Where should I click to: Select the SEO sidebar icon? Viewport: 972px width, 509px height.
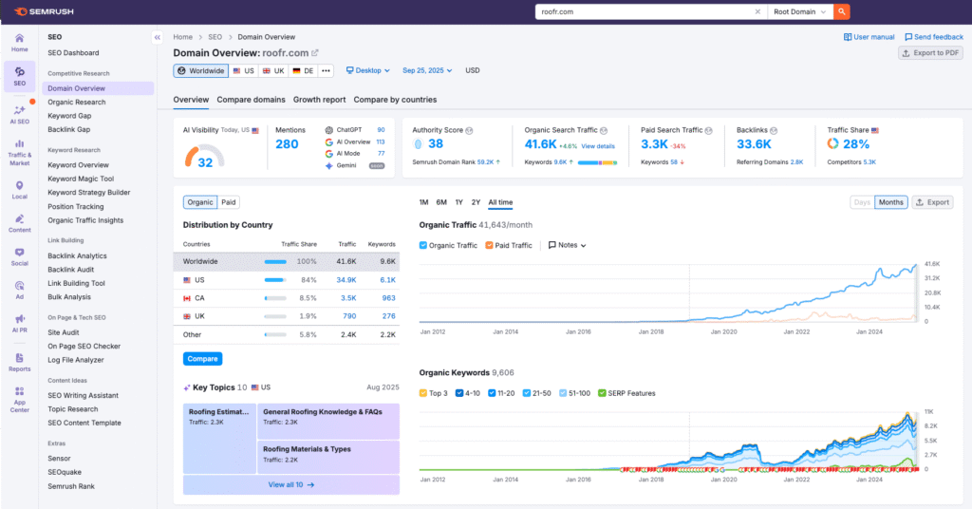click(x=19, y=76)
